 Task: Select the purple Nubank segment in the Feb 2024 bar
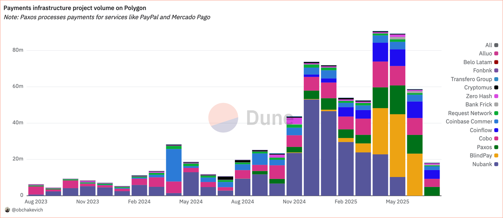click(x=140, y=190)
